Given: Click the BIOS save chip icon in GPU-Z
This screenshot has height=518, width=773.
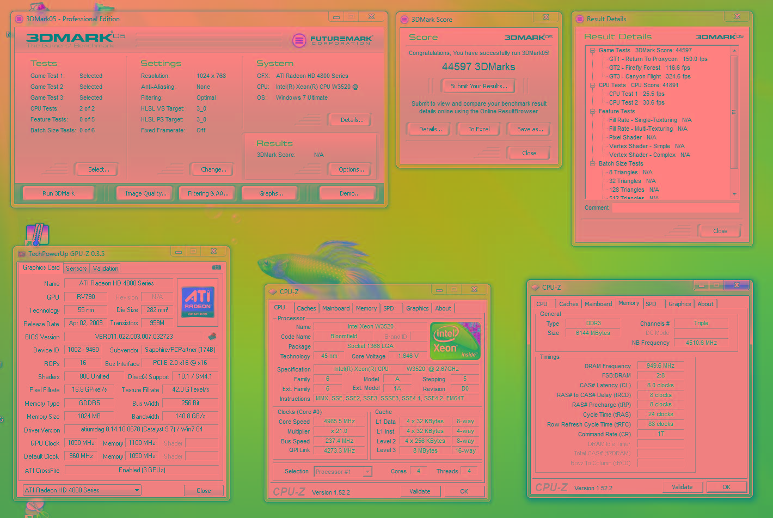Looking at the screenshot, I should pos(212,337).
